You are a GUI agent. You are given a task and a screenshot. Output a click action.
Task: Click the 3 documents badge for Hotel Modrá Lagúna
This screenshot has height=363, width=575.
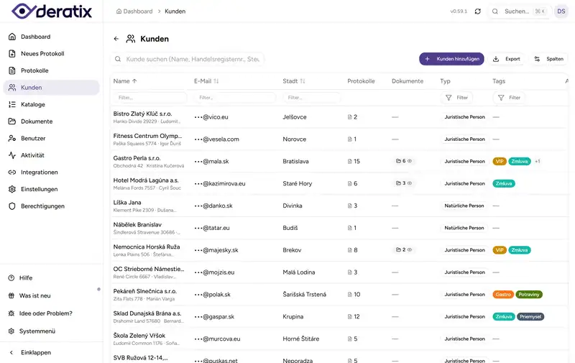[x=403, y=183]
